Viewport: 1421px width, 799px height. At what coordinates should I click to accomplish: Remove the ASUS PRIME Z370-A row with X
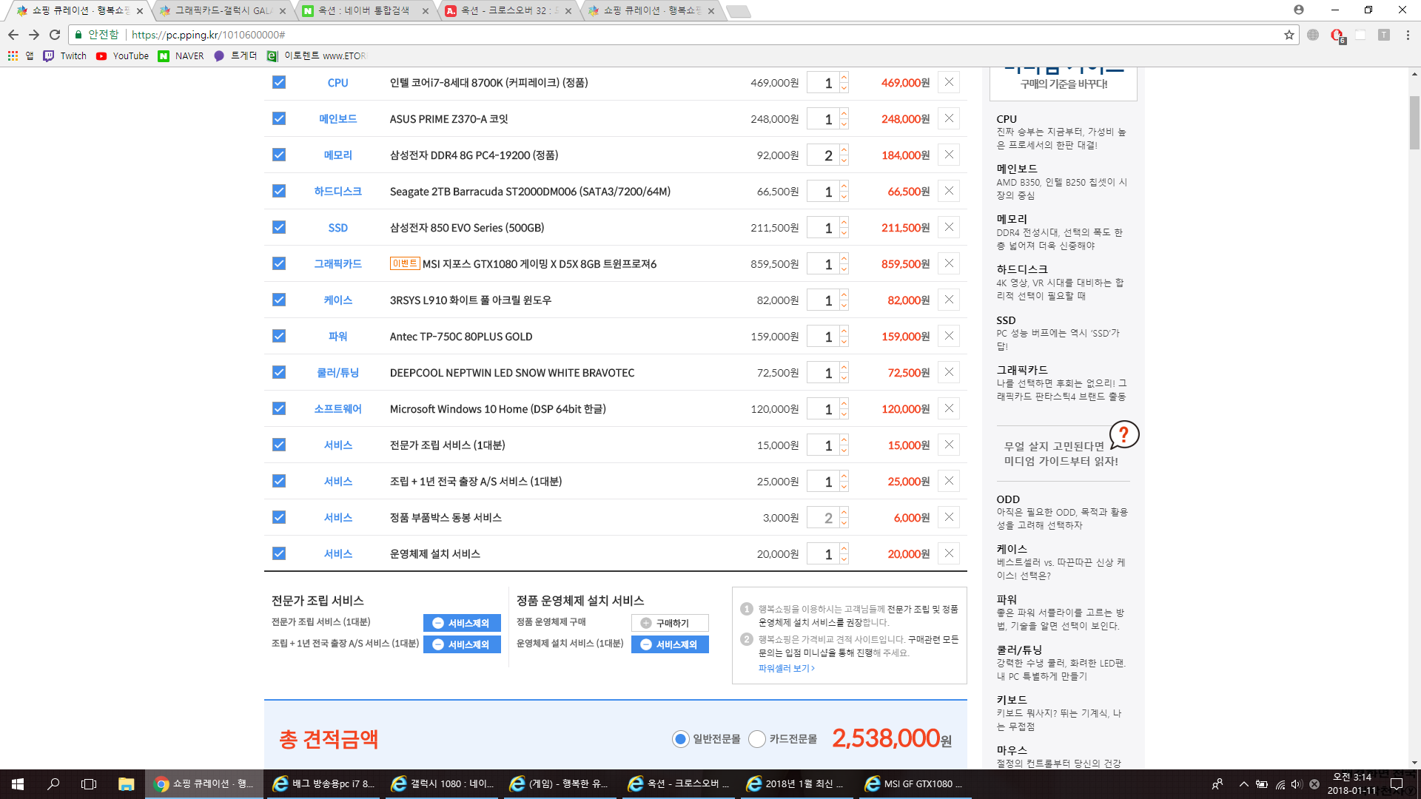click(x=949, y=118)
